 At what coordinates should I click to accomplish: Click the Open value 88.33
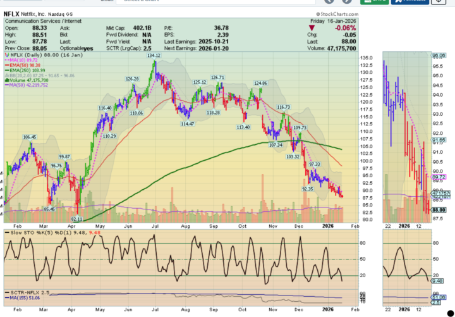tap(39, 28)
